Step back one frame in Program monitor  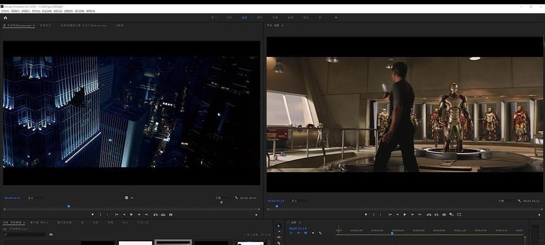click(398, 214)
